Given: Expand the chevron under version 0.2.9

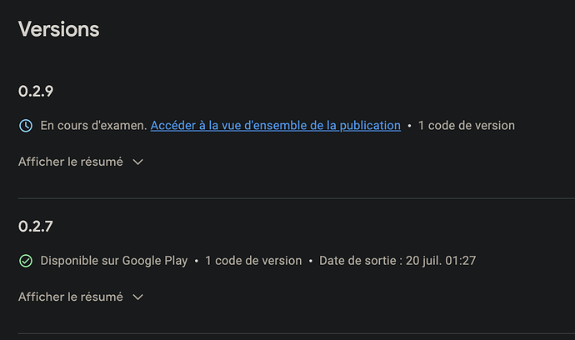Looking at the screenshot, I should 138,162.
